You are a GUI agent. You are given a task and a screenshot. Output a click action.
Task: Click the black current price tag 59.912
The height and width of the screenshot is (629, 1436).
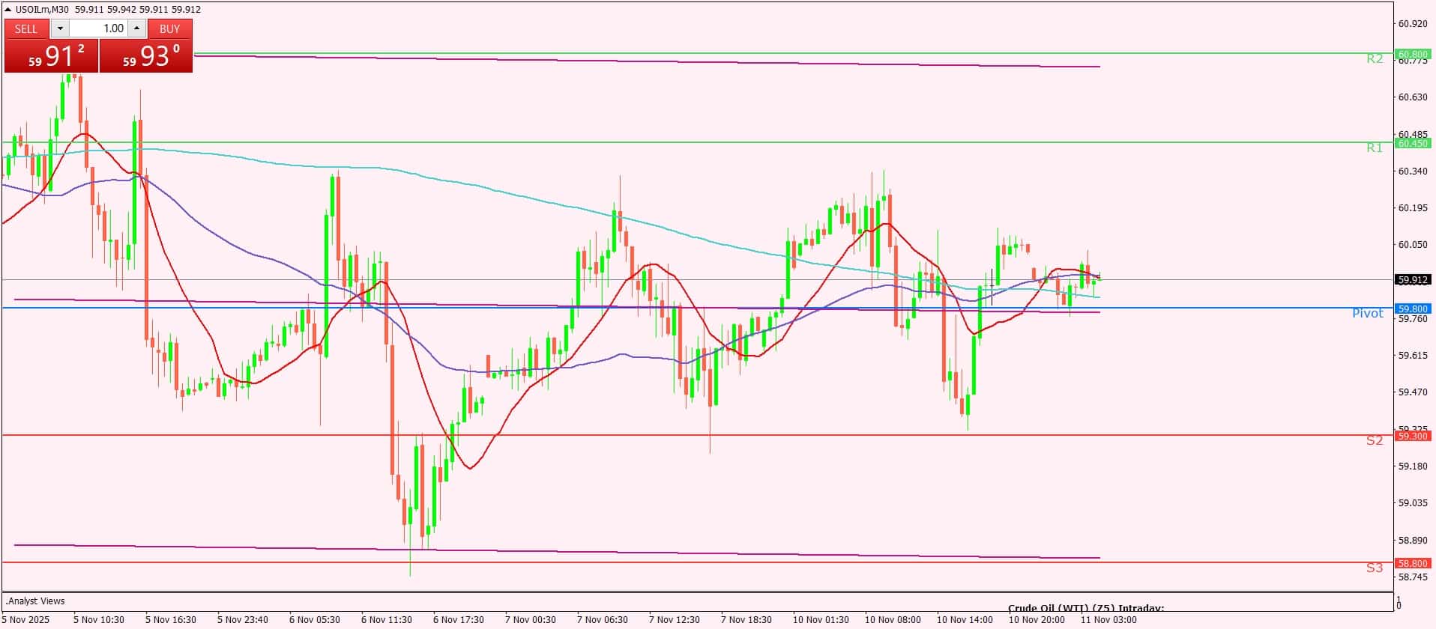(x=1413, y=279)
